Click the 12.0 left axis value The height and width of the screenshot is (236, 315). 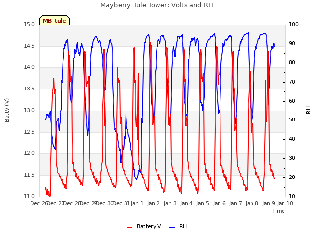pos(30,153)
